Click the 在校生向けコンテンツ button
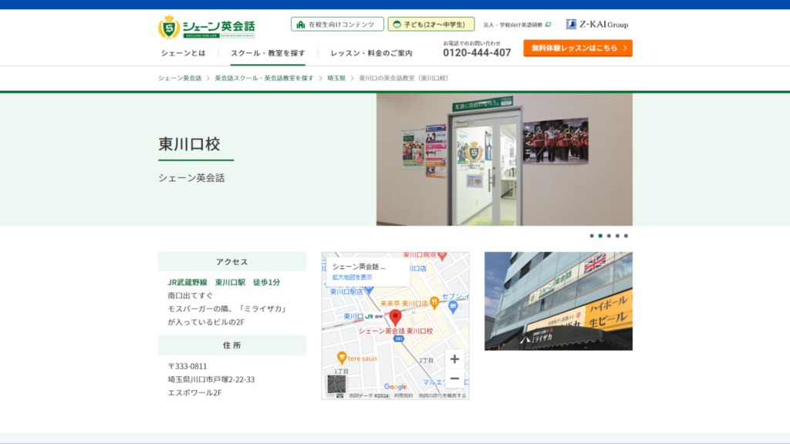 tap(337, 24)
